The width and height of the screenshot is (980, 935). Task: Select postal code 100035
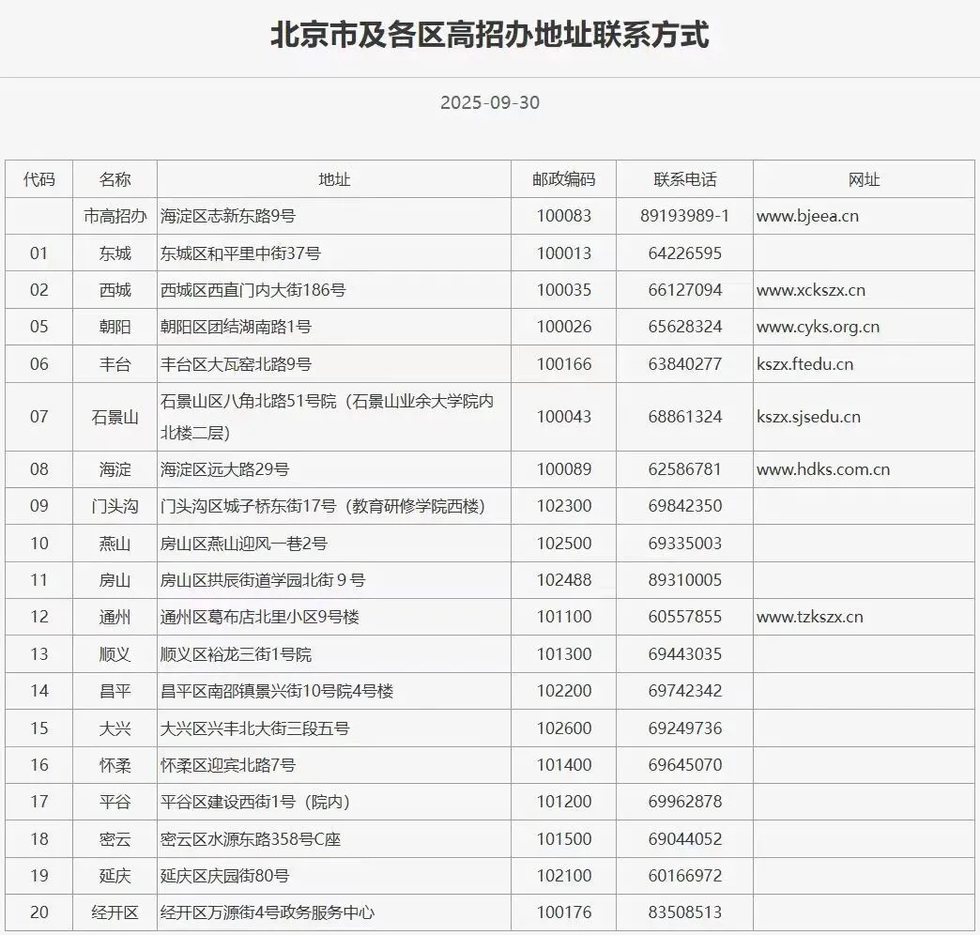(x=564, y=290)
